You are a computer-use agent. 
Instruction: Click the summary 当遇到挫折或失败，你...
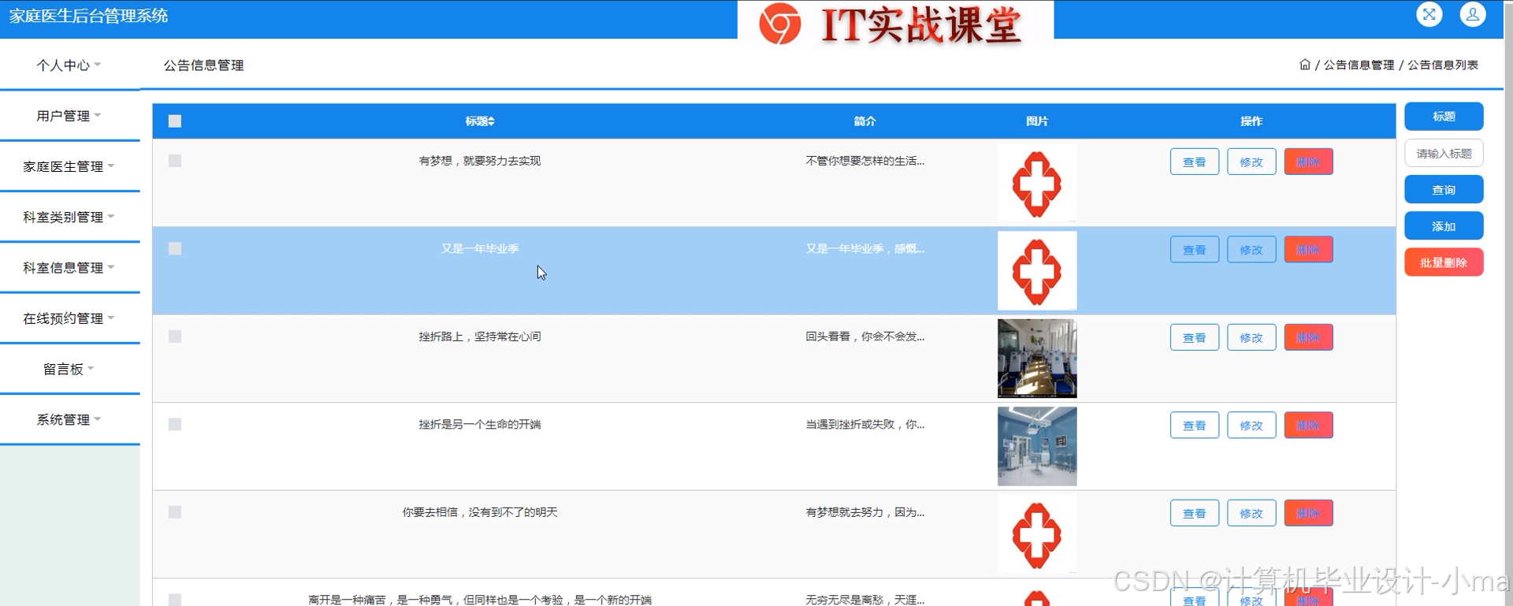(x=864, y=424)
